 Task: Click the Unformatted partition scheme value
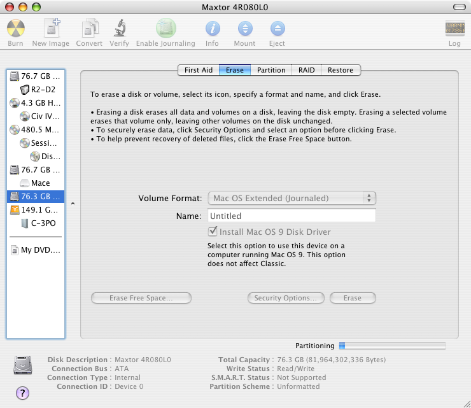[299, 386]
